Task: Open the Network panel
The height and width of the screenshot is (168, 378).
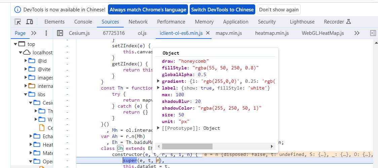Action: coord(138,22)
